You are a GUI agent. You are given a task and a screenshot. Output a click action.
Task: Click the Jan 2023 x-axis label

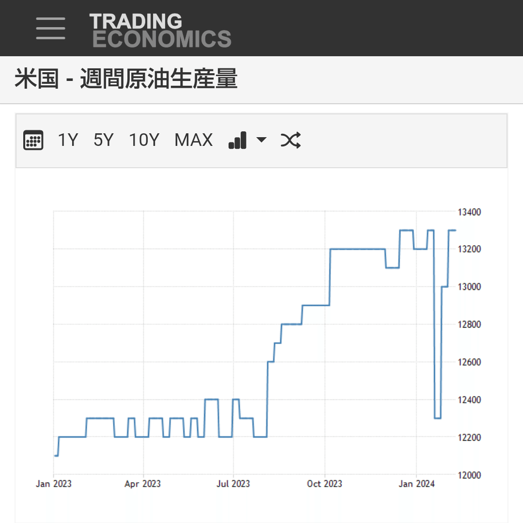(x=54, y=484)
